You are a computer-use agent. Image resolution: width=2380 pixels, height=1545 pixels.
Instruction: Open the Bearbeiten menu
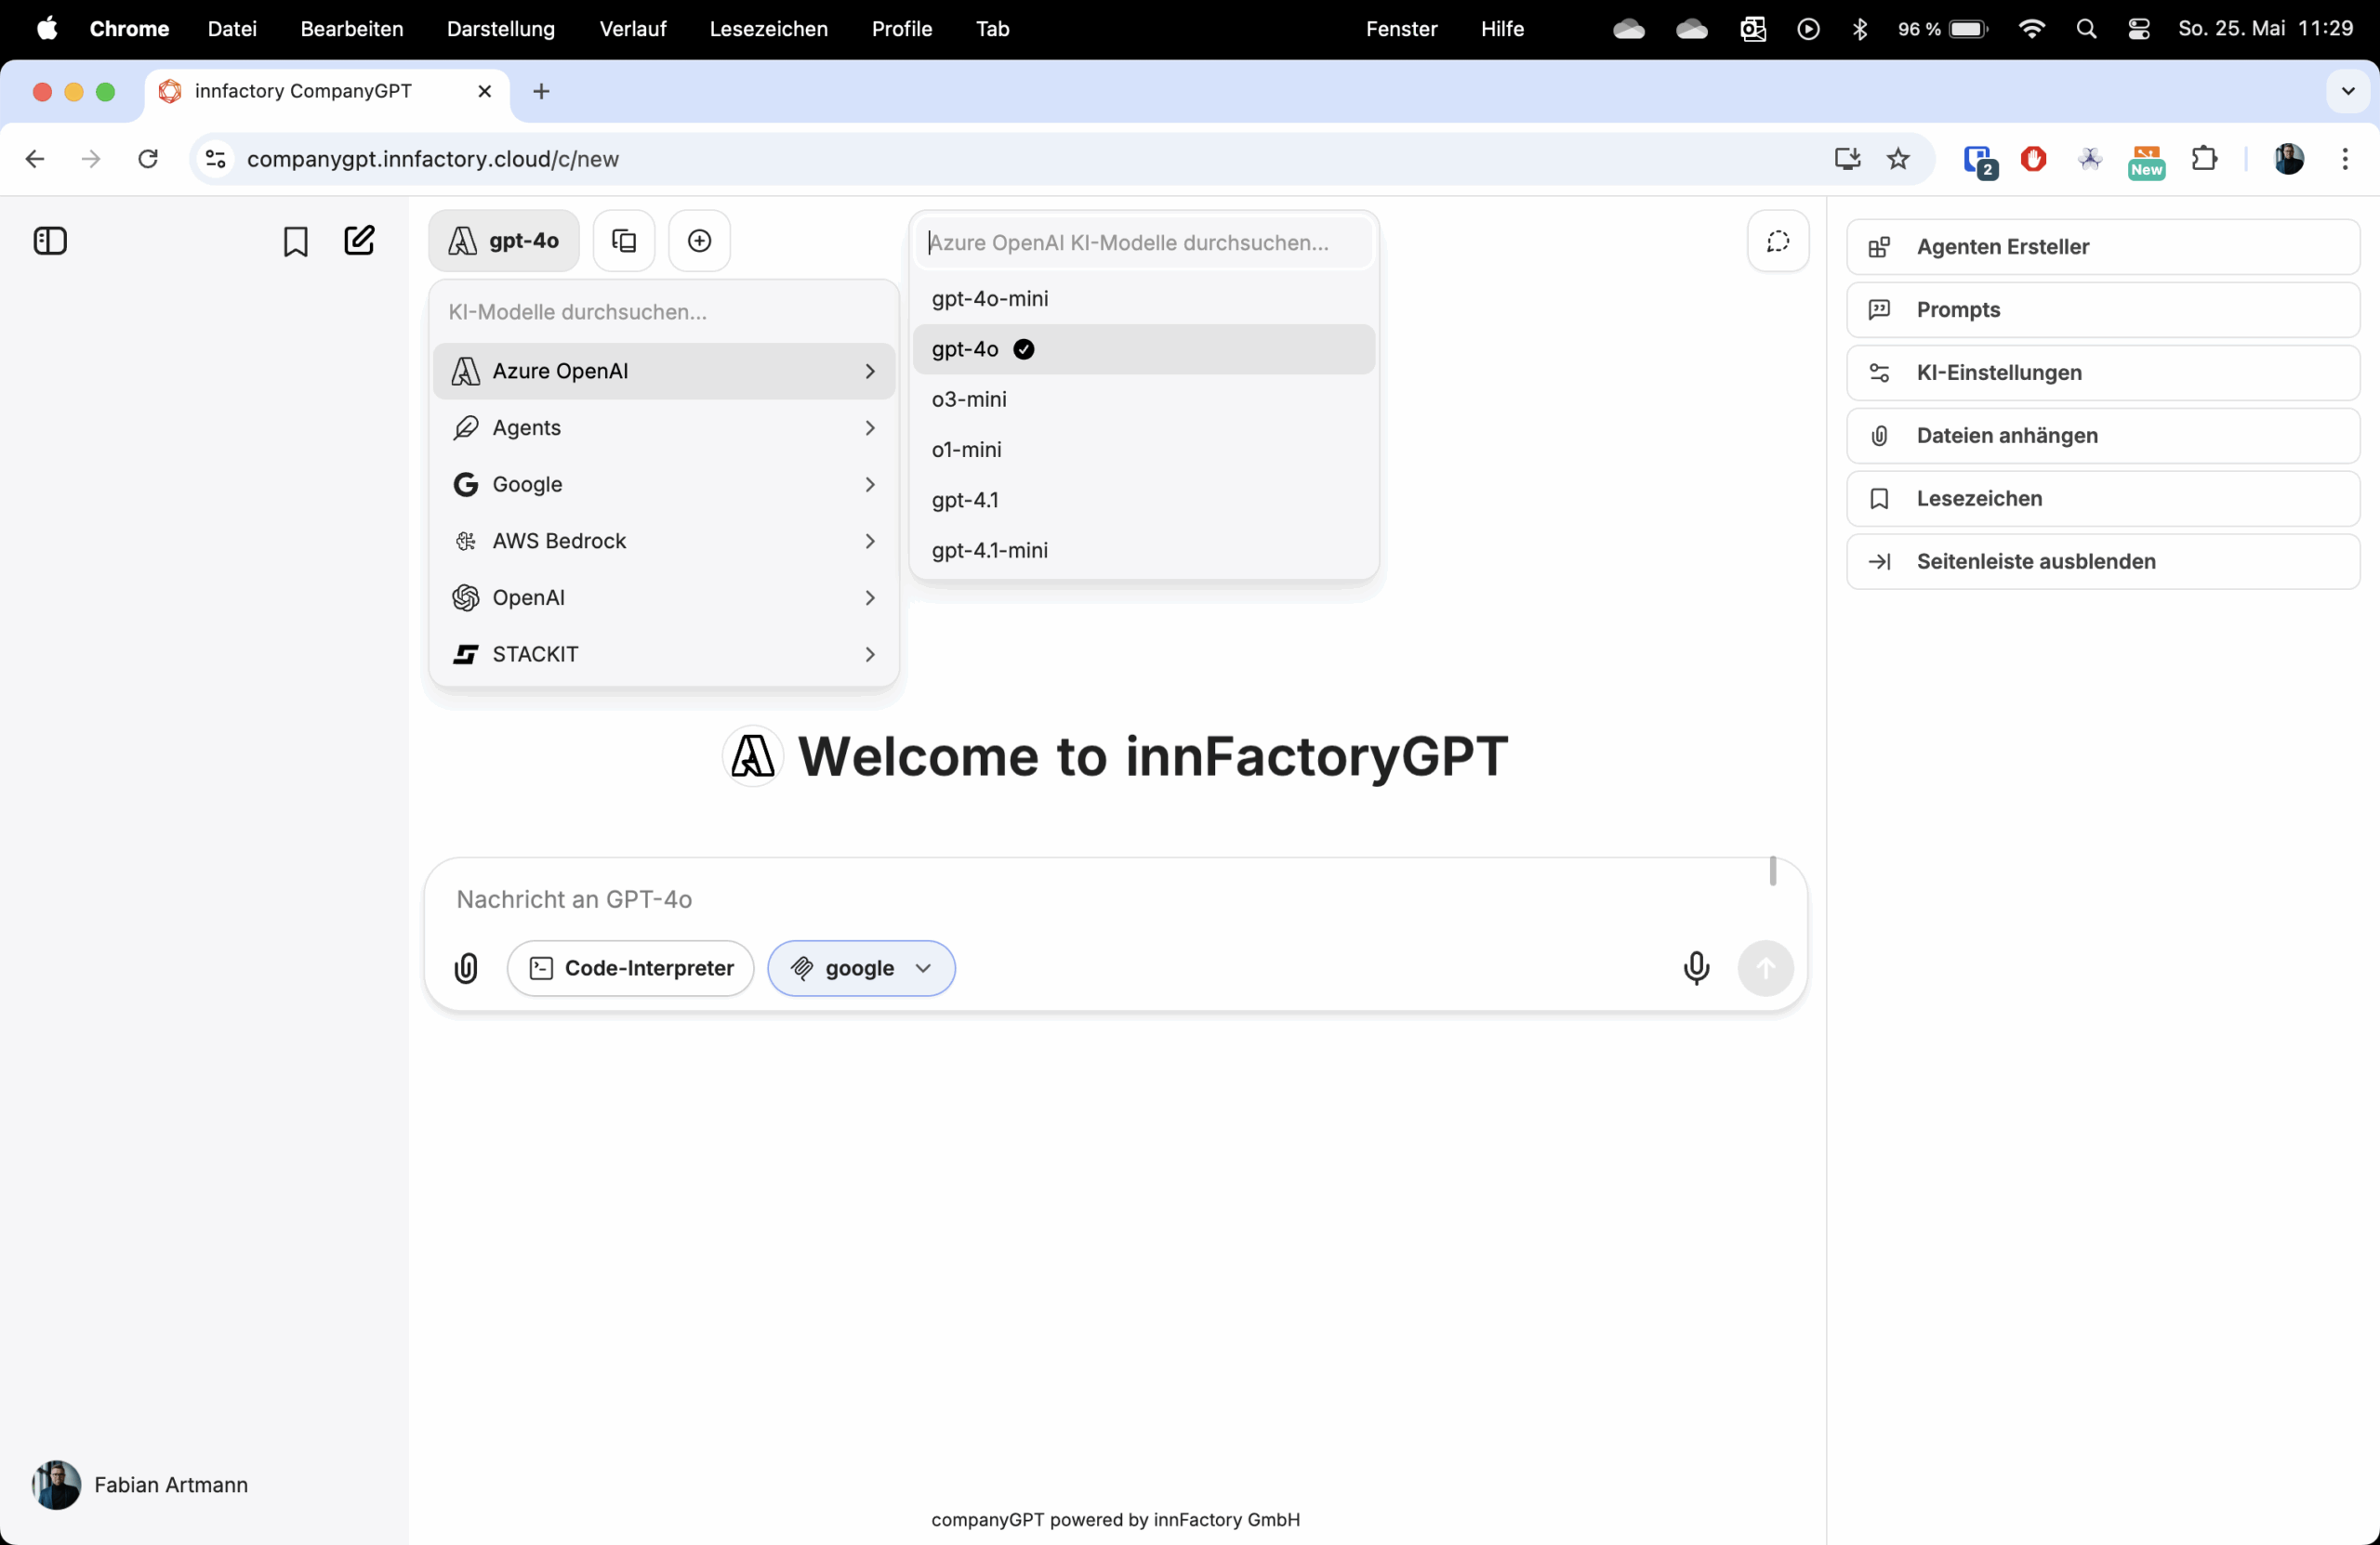(x=352, y=29)
